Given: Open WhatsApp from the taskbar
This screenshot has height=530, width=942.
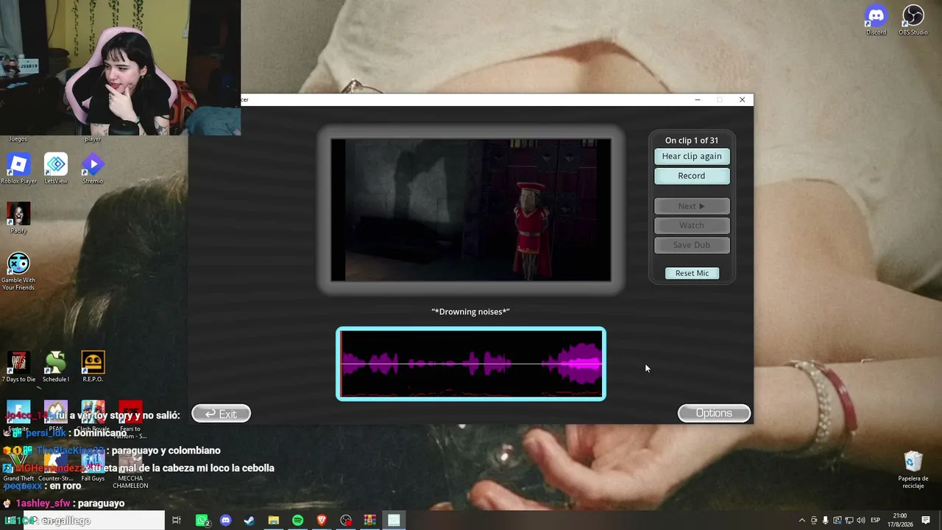Looking at the screenshot, I should (202, 520).
